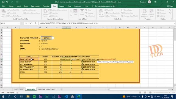Expand the formula bar
176x99 pixels.
(x=174, y=23)
